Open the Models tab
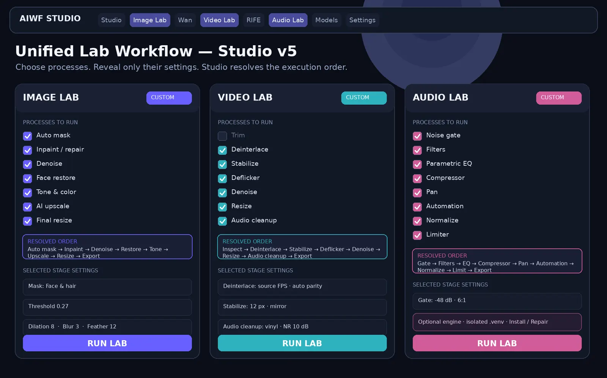This screenshot has width=607, height=378. click(327, 20)
